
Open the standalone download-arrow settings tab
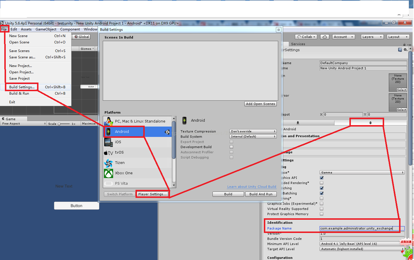pyautogui.click(x=298, y=123)
